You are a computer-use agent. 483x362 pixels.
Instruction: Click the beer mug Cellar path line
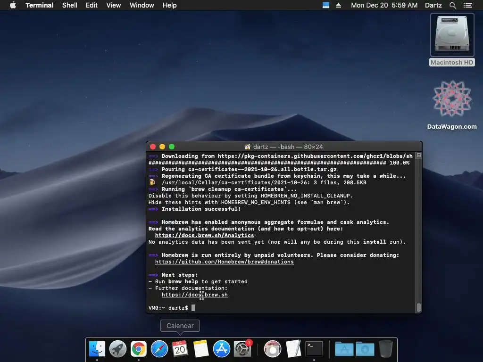coord(258,182)
